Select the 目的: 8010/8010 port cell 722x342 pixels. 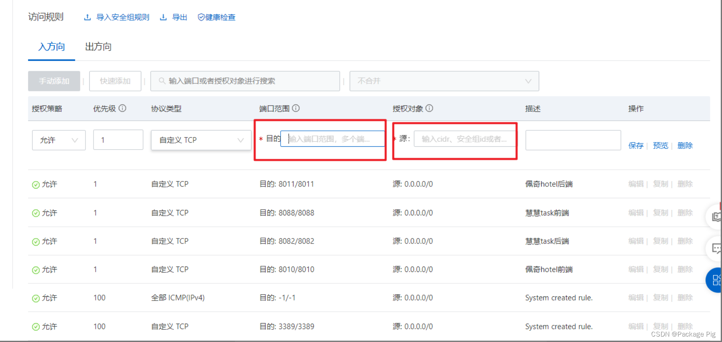(x=287, y=269)
